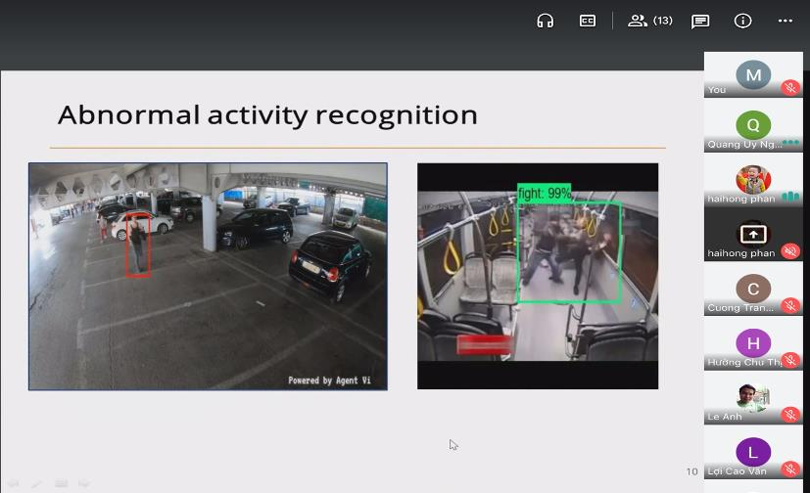
Task: Click the 'Abnormal activity recognition' slide title
Action: pos(267,115)
